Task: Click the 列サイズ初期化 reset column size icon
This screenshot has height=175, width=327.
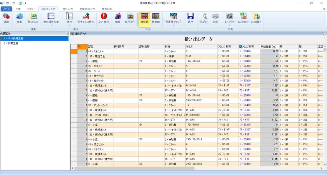Action: pyautogui.click(x=86, y=18)
